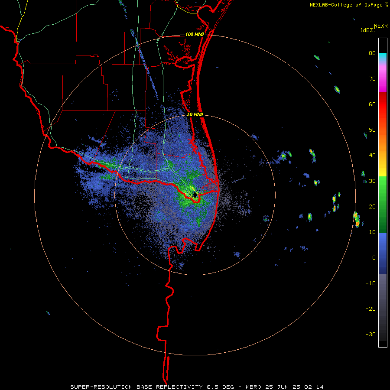This screenshot has width=390, height=390.
Task: Click the 20 value on the dBZ scale
Action: pos(372,206)
